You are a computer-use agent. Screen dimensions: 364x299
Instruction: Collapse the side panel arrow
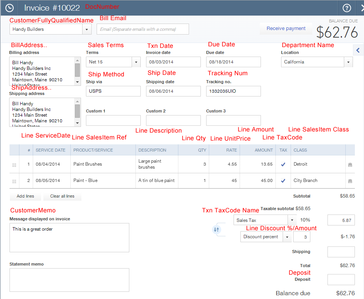(358, 50)
